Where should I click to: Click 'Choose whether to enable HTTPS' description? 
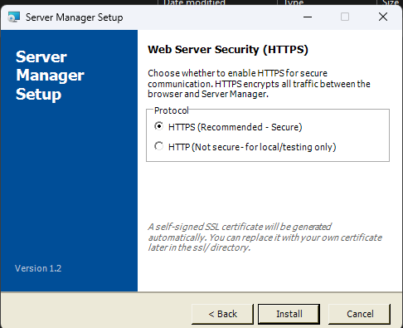click(x=259, y=83)
